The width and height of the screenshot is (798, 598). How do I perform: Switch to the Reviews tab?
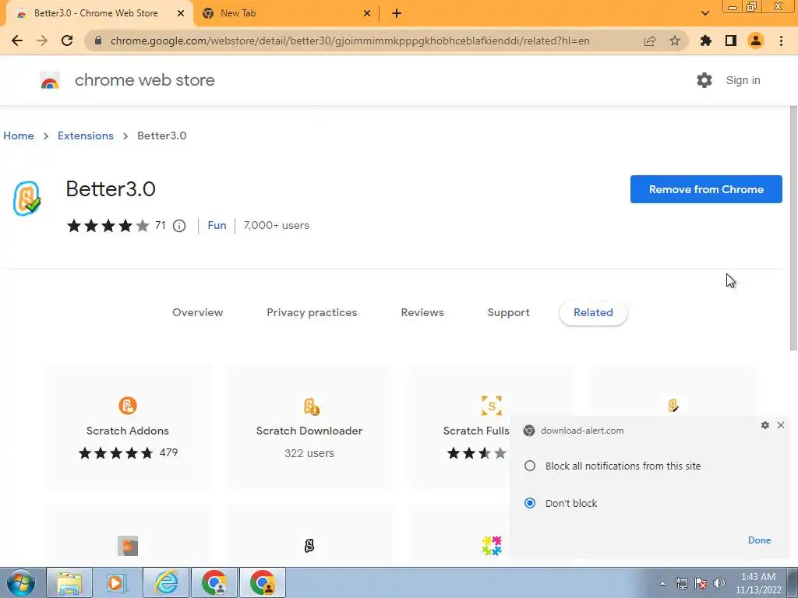pyautogui.click(x=422, y=313)
